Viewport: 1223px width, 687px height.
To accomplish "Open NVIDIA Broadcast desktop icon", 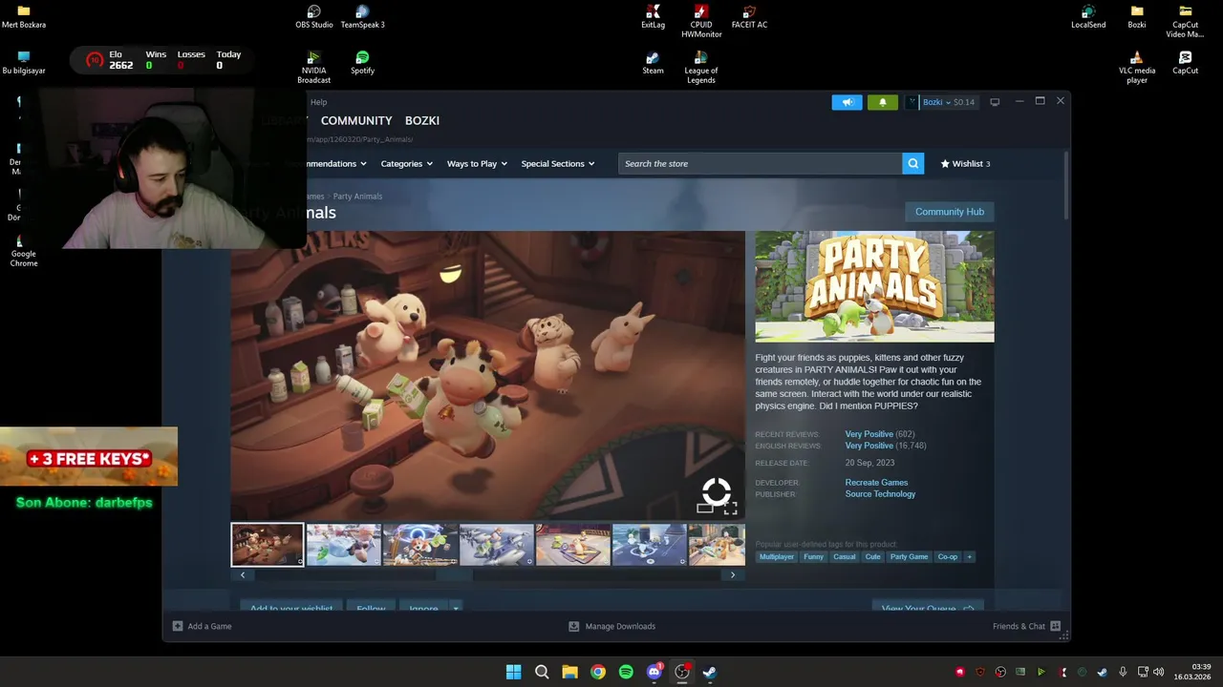I will (313, 67).
